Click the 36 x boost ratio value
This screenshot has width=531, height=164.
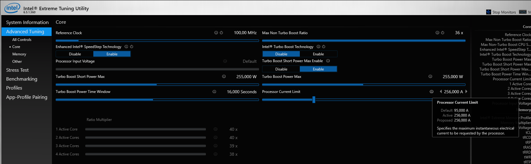point(459,33)
